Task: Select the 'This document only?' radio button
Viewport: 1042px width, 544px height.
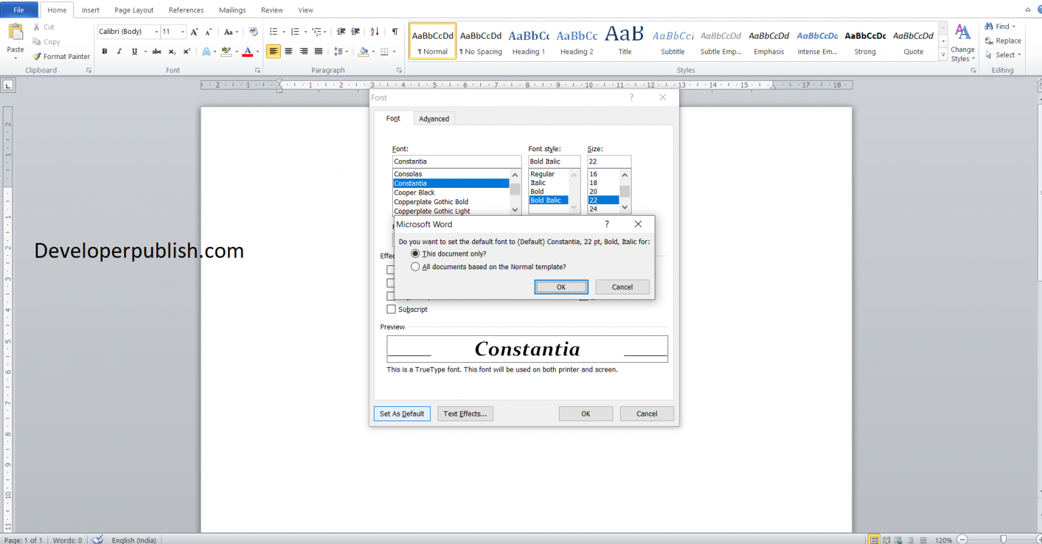Action: click(414, 253)
